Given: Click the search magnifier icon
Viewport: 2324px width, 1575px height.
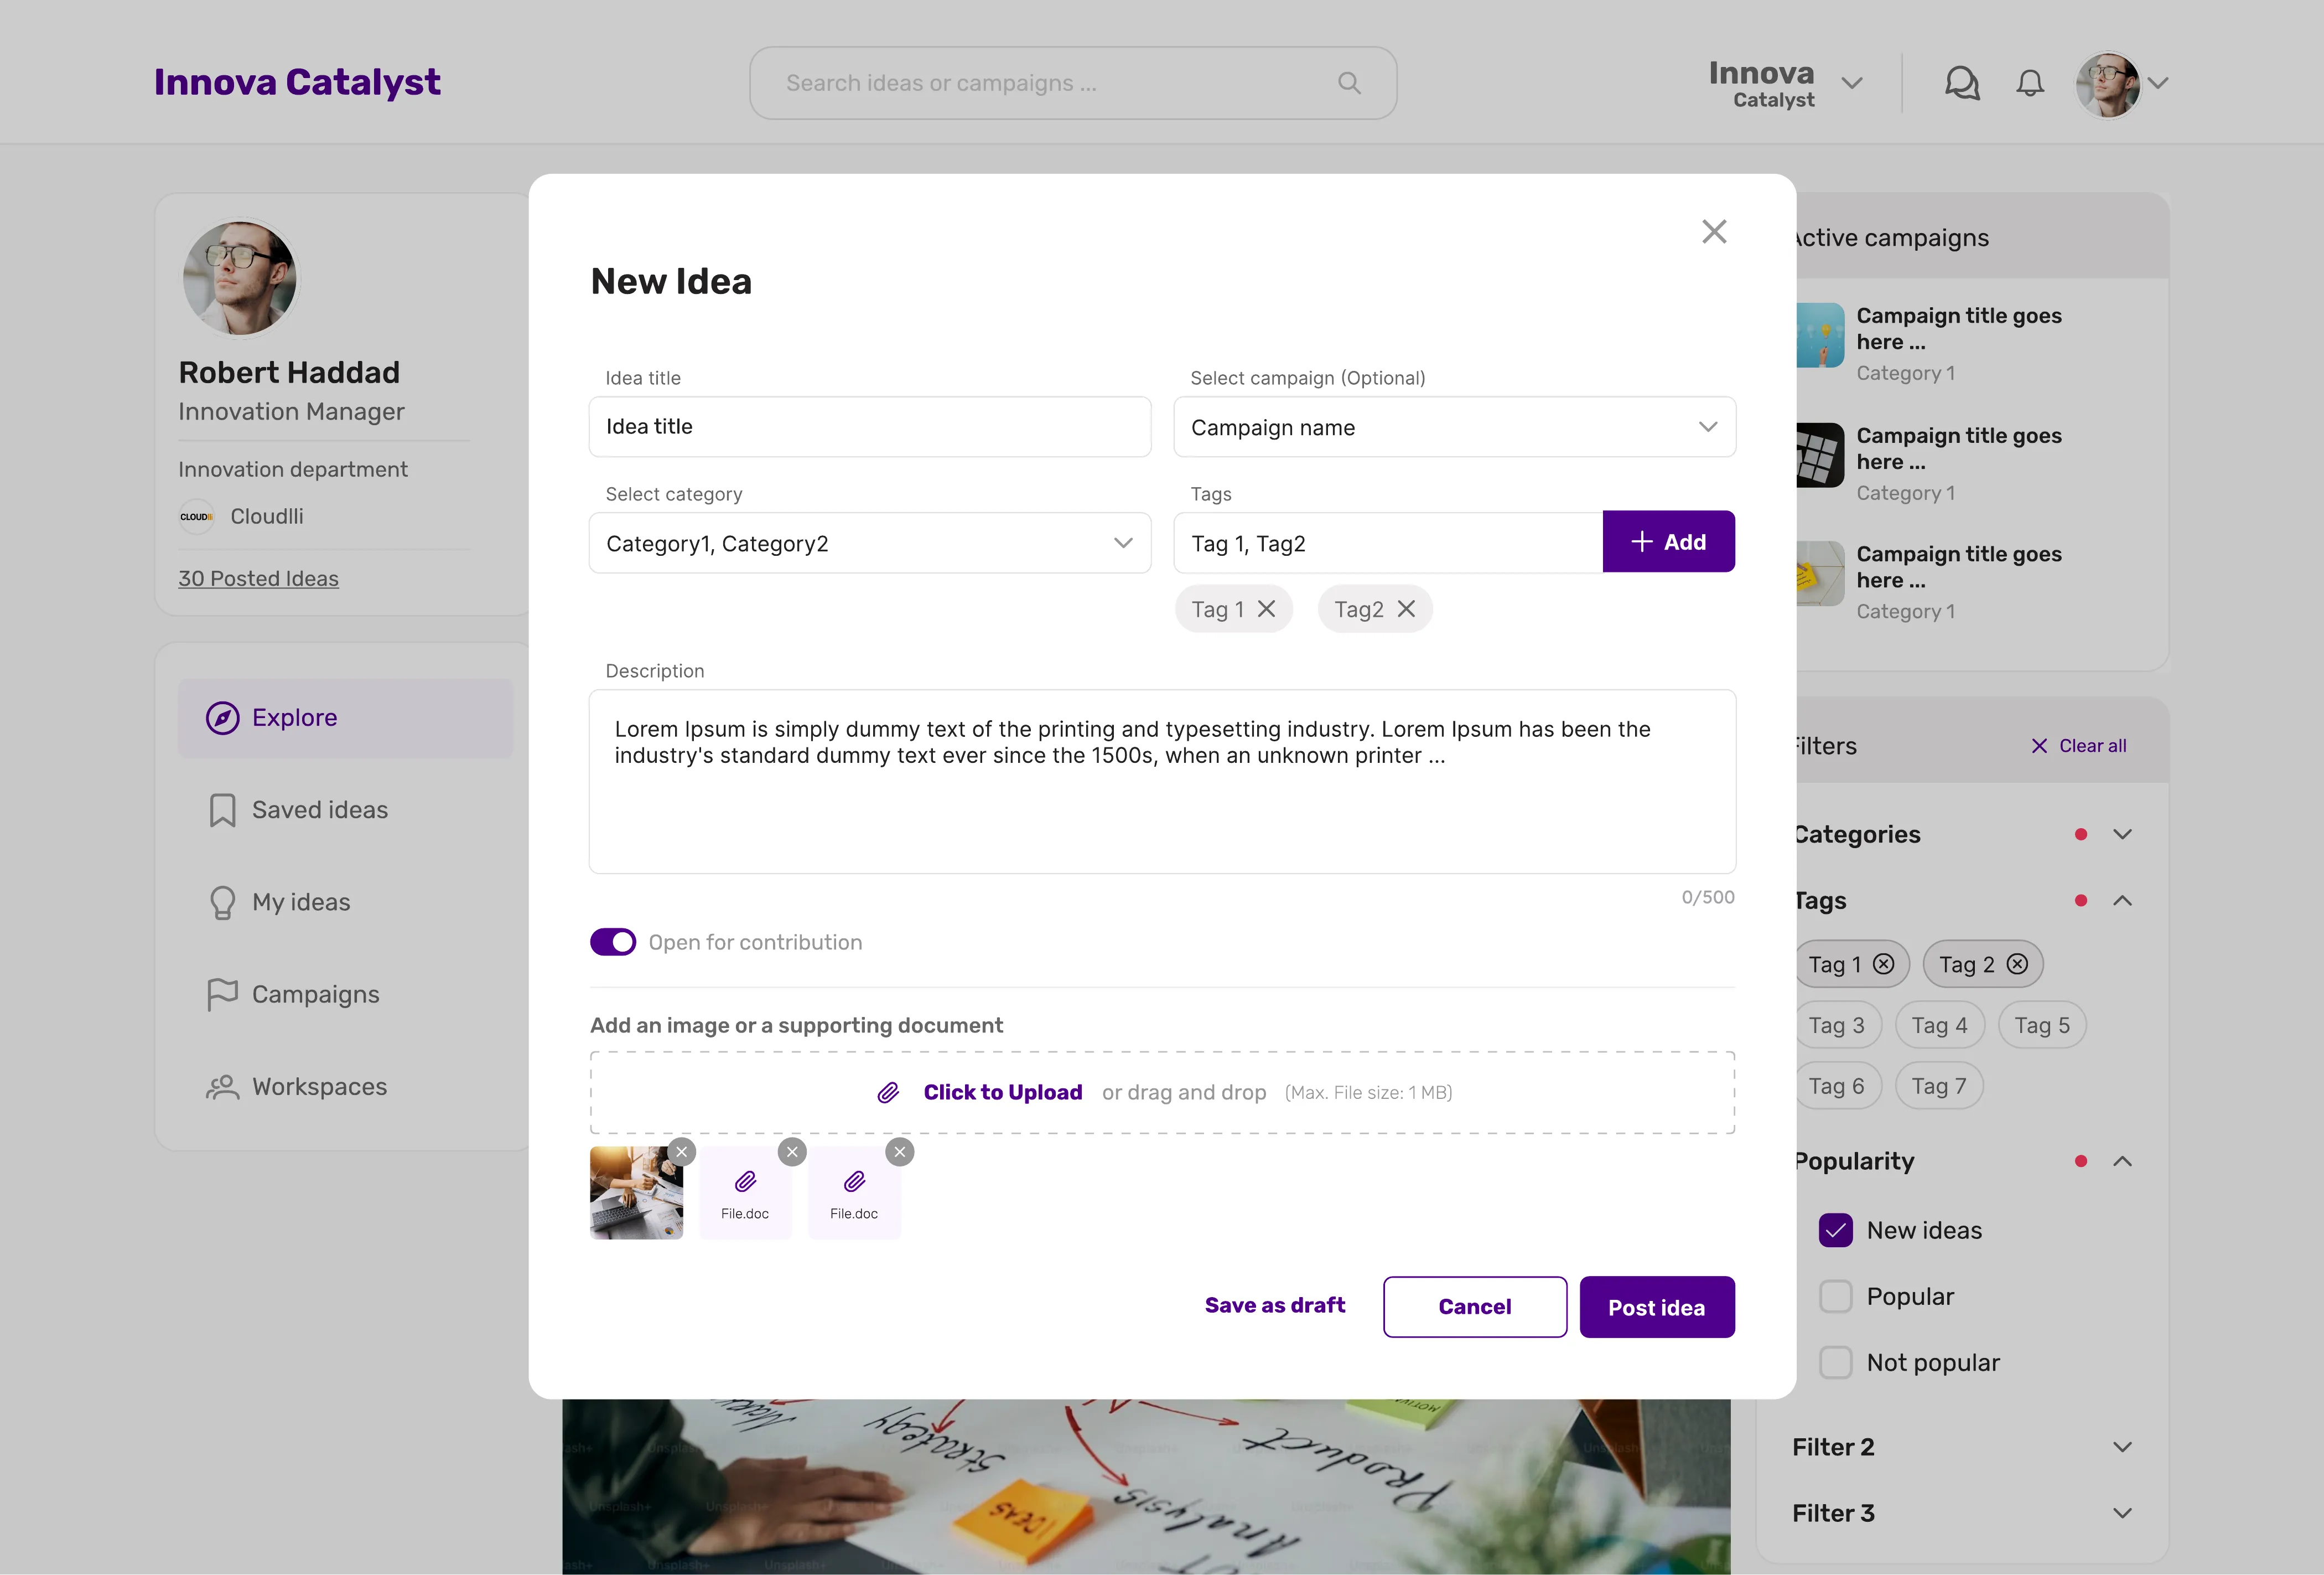Looking at the screenshot, I should tap(1349, 83).
